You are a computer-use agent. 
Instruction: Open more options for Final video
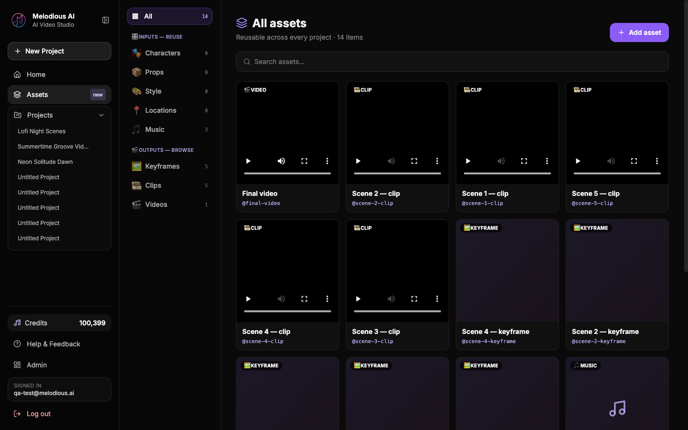[x=327, y=161]
